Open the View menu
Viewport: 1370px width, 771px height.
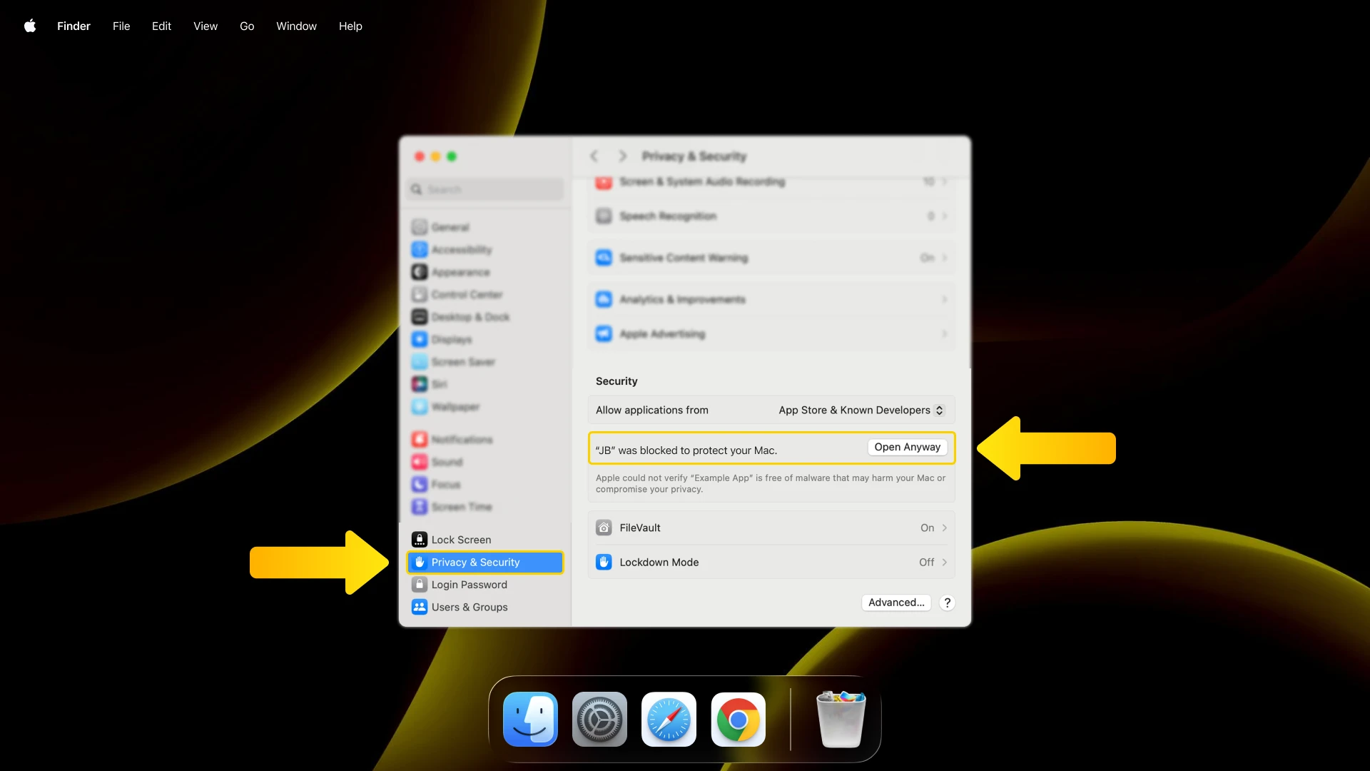(205, 26)
